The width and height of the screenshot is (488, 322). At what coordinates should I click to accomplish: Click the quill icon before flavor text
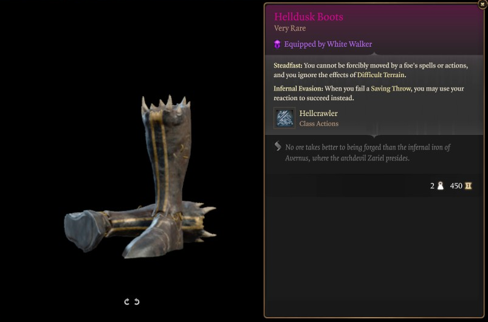[x=278, y=146]
